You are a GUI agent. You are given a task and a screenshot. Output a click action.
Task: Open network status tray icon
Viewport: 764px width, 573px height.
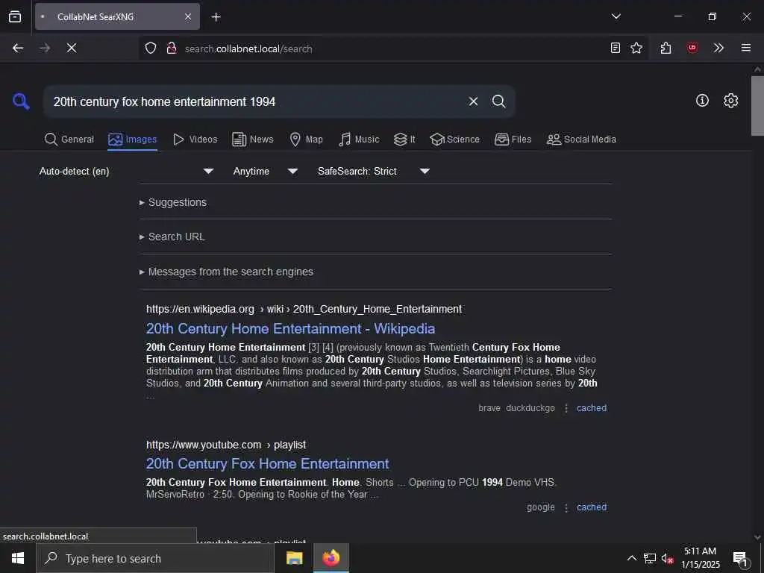tap(650, 558)
